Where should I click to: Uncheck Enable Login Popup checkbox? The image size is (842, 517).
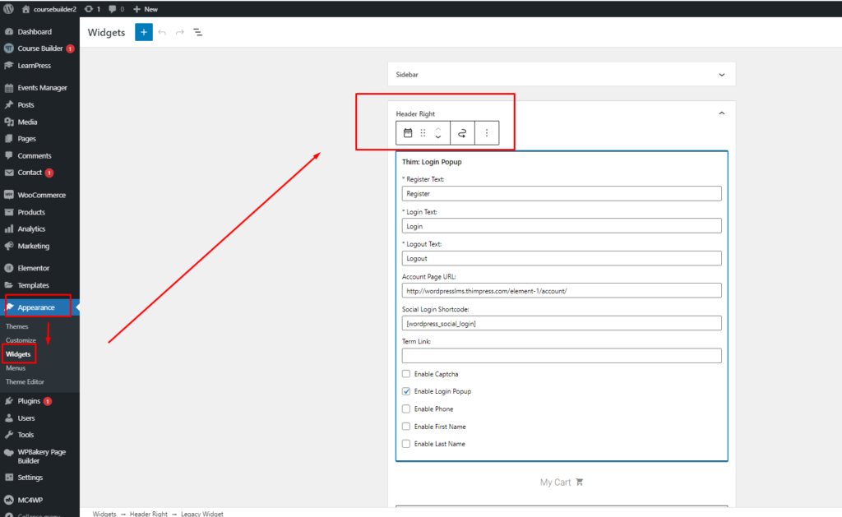tap(406, 391)
